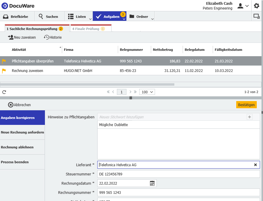Screen dimensions: 263x201
Task: Click the Steuernummer input field
Action: pyautogui.click(x=179, y=174)
